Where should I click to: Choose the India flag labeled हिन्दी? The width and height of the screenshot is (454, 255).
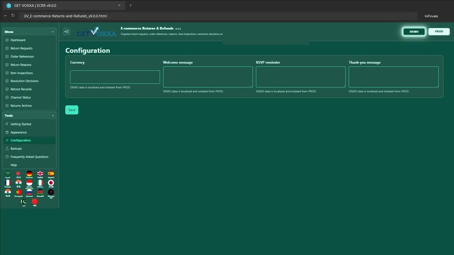[x=18, y=184]
